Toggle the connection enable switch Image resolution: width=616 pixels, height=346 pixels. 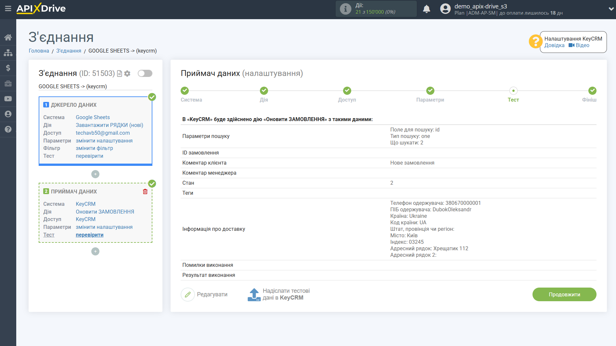tap(145, 73)
